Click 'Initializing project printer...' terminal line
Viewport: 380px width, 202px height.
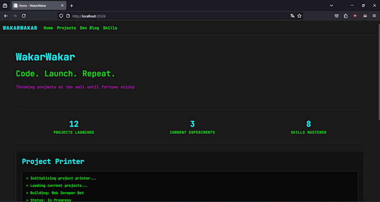[x=61, y=179]
